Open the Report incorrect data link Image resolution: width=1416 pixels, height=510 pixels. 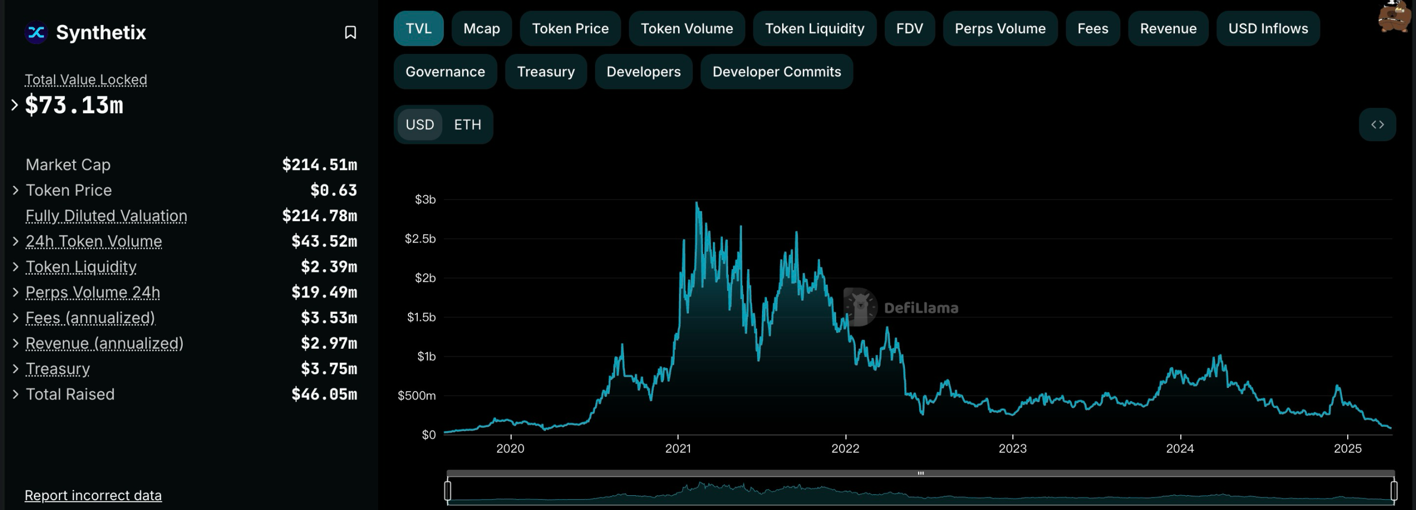point(93,495)
